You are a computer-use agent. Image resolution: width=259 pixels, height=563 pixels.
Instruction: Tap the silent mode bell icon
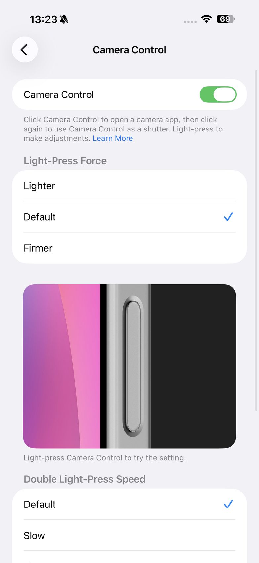[x=64, y=19]
